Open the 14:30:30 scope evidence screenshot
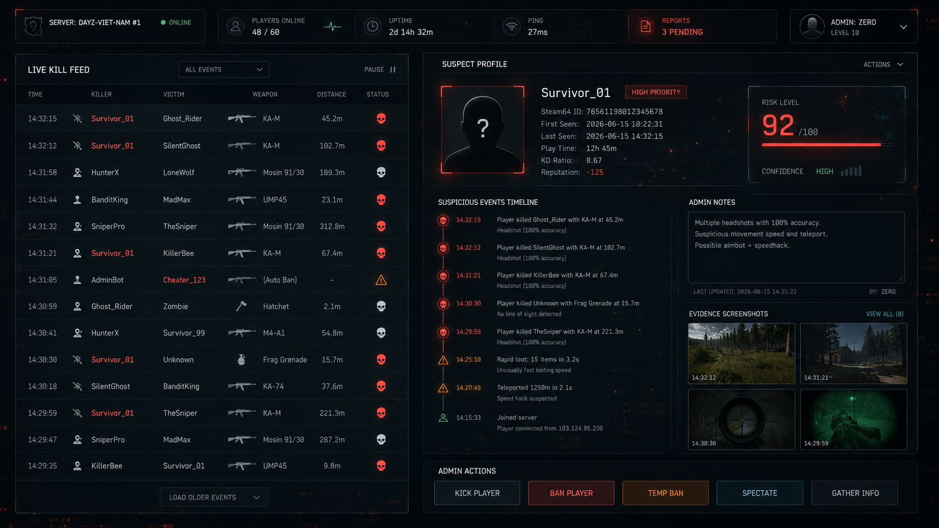Image resolution: width=939 pixels, height=528 pixels. coord(741,419)
